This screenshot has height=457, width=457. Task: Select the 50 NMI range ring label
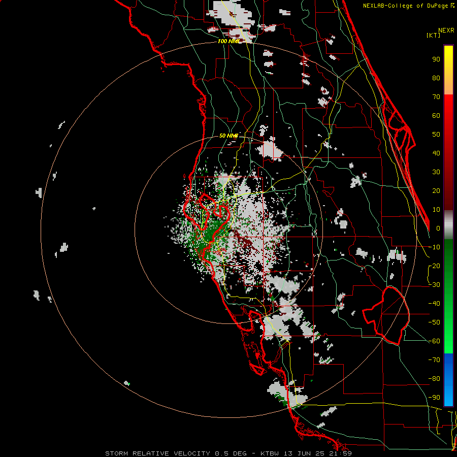click(228, 136)
